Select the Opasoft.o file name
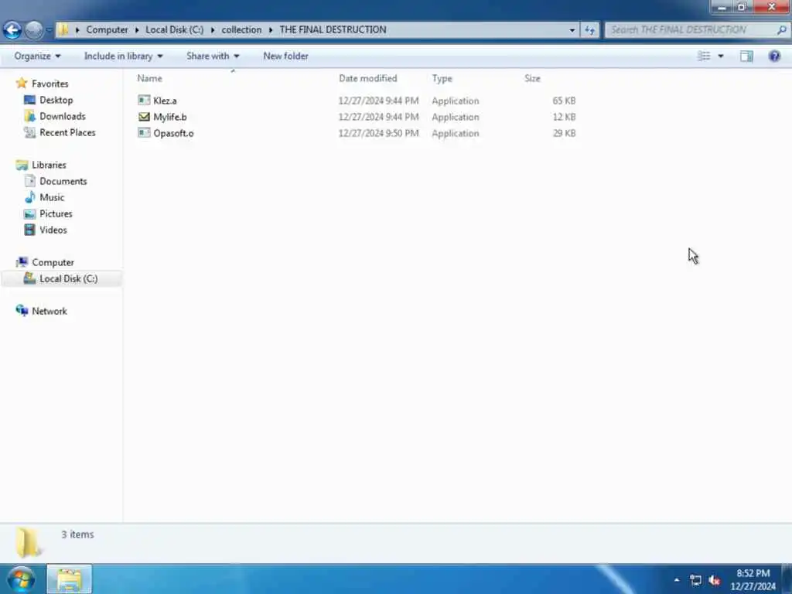Screen dimensions: 792x594 pos(173,133)
